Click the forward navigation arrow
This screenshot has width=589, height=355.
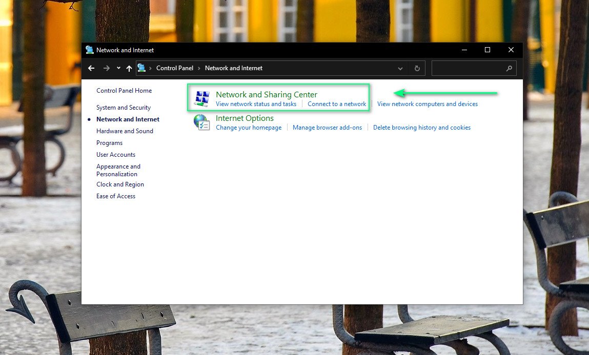point(106,68)
